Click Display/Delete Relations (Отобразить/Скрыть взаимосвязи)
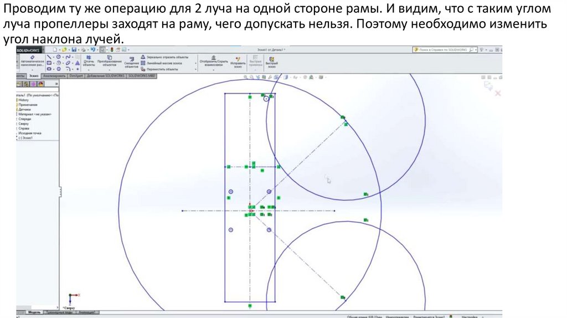Image resolution: width=567 pixels, height=318 pixels. [213, 61]
